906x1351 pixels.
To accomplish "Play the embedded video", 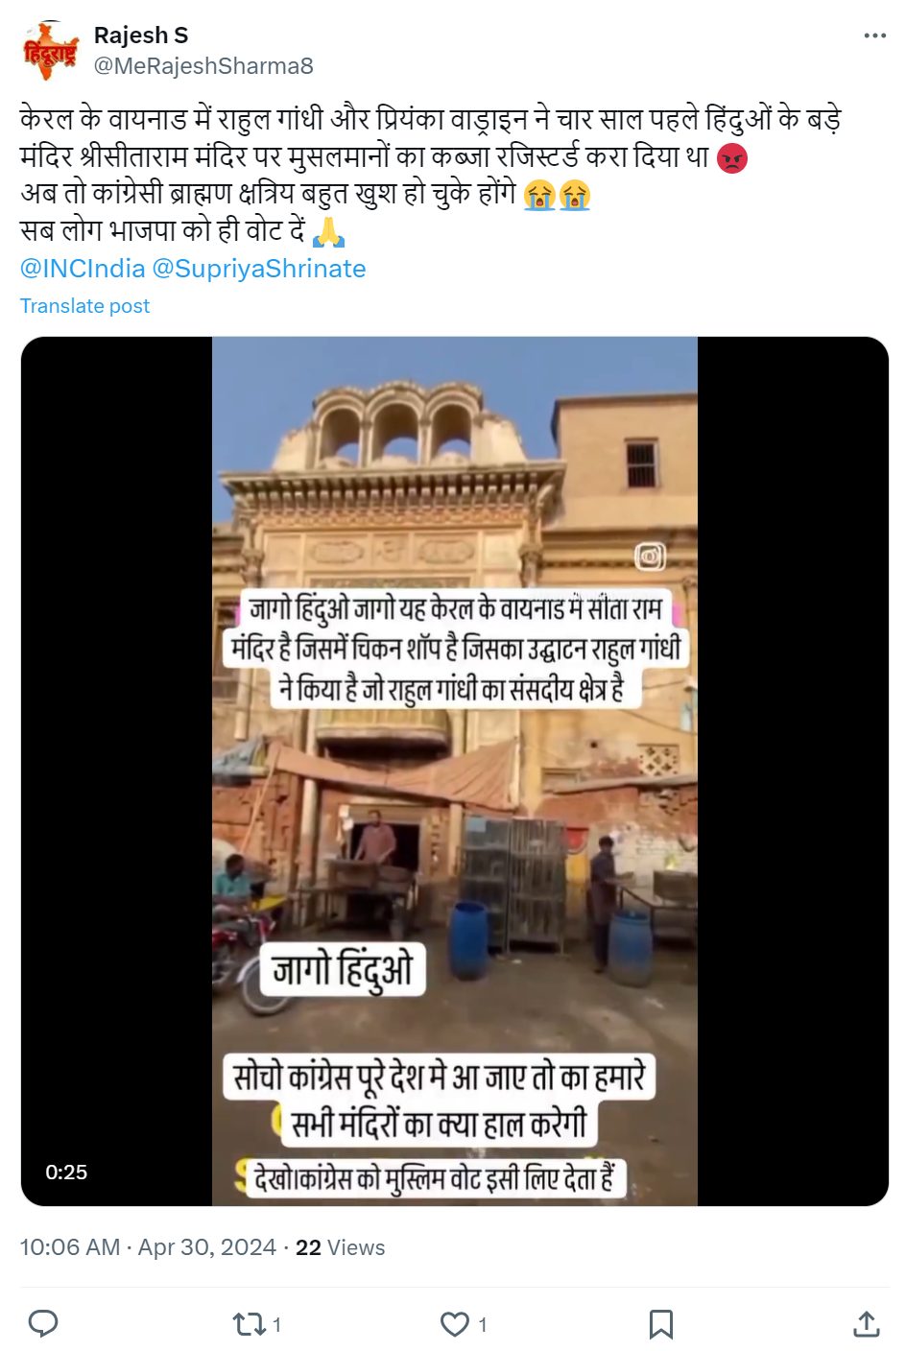I will [x=455, y=771].
